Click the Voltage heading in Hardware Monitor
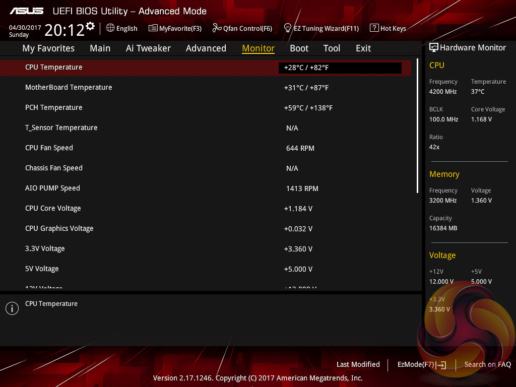Viewport: 516px width, 387px height. pos(442,255)
